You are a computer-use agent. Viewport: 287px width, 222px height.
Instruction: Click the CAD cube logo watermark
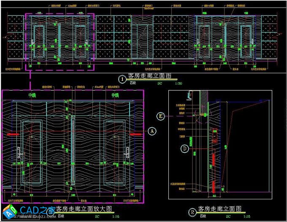pyautogui.click(x=8, y=212)
